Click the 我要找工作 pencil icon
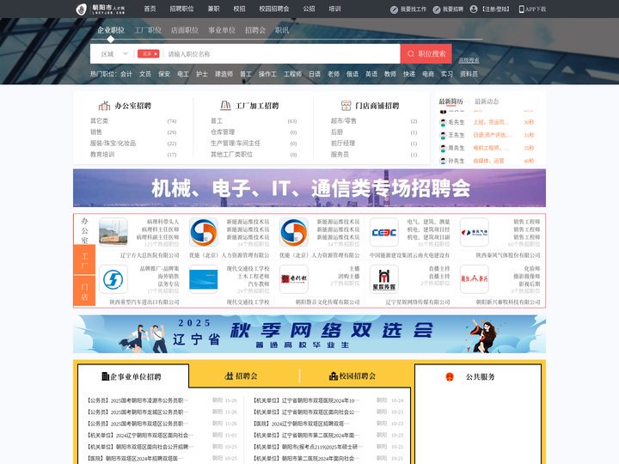The image size is (619, 464). 394,9
